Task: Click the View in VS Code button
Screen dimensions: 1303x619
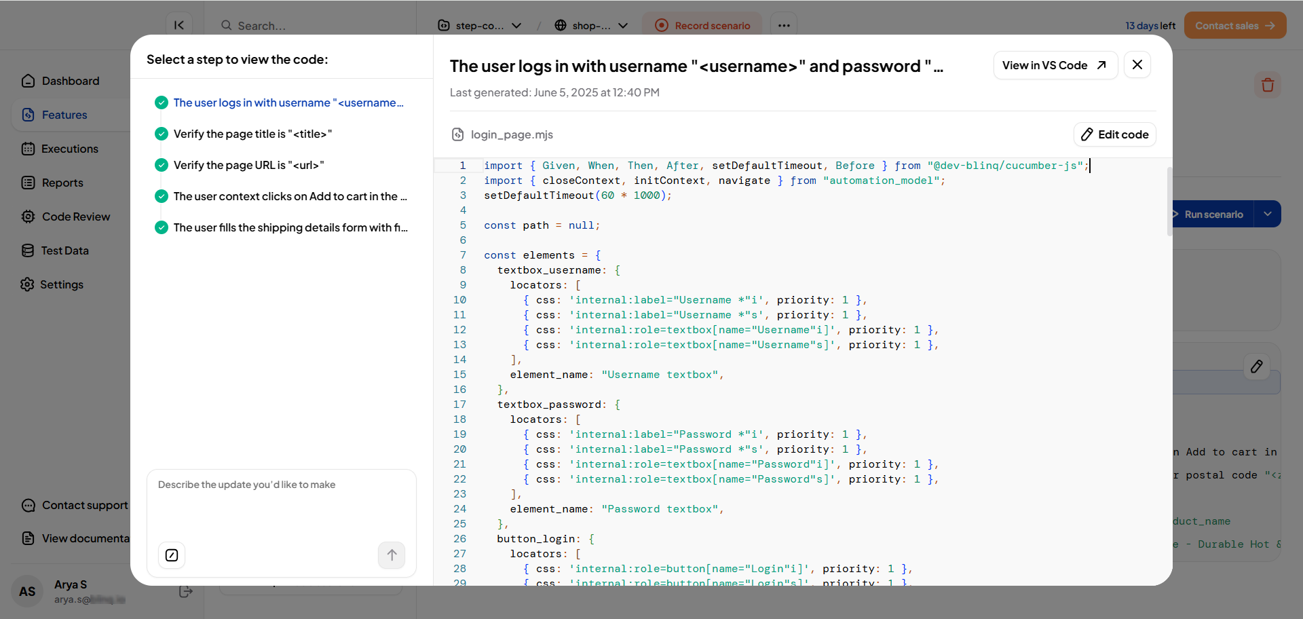Action: 1055,65
